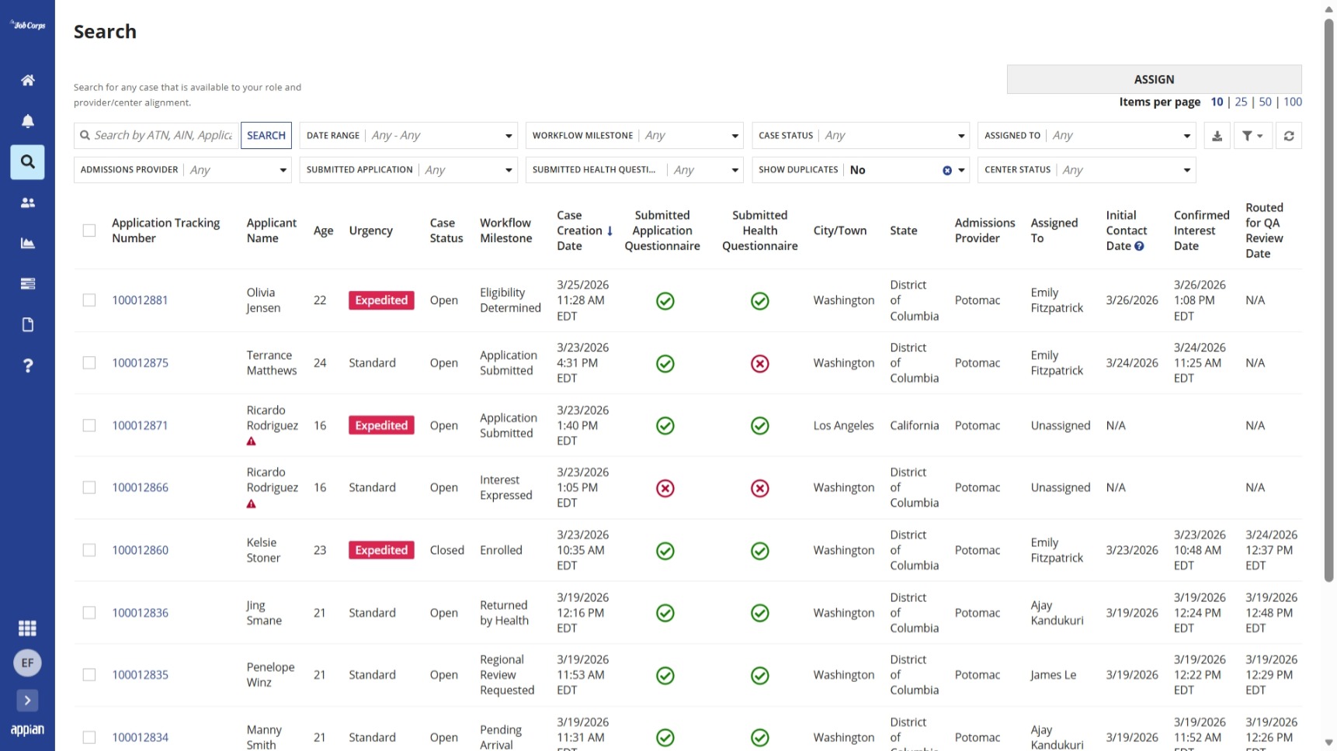The width and height of the screenshot is (1337, 751).
Task: Check the row for 100012881
Action: tap(89, 300)
